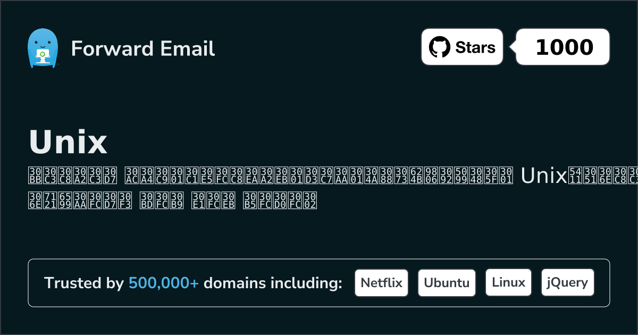Viewport: 638px width, 335px height.
Task: Click the "domains including:" text
Action: (x=273, y=283)
